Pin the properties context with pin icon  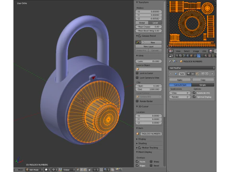[x=170, y=62]
